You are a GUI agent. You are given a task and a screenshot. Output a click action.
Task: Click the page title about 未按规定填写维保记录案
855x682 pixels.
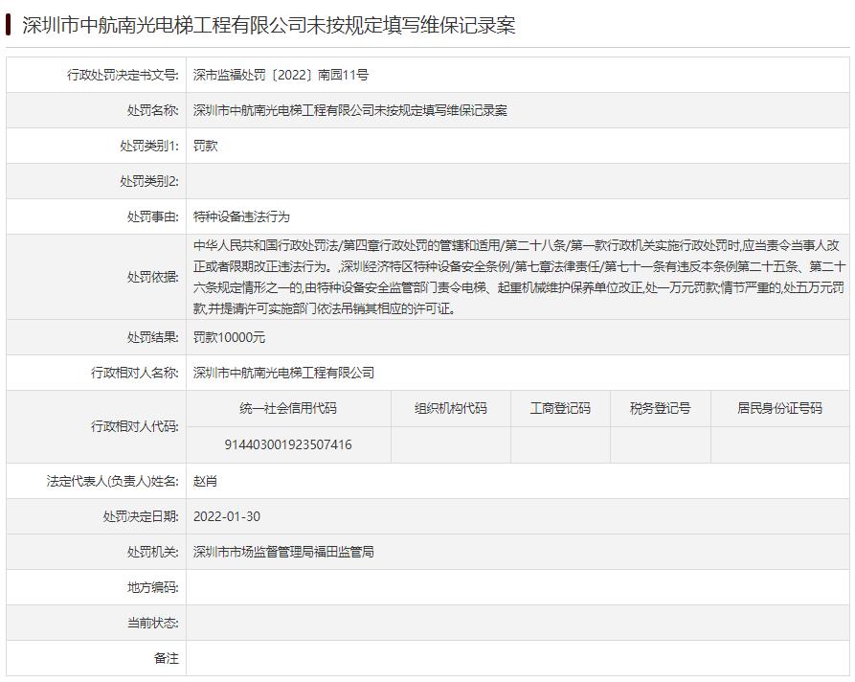[x=268, y=25]
